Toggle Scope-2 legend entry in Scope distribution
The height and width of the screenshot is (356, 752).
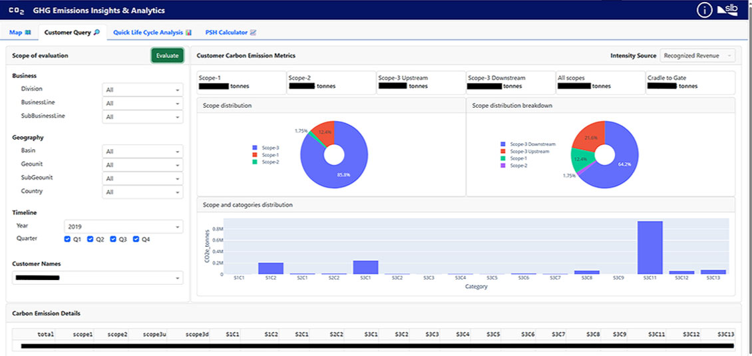[x=265, y=162]
